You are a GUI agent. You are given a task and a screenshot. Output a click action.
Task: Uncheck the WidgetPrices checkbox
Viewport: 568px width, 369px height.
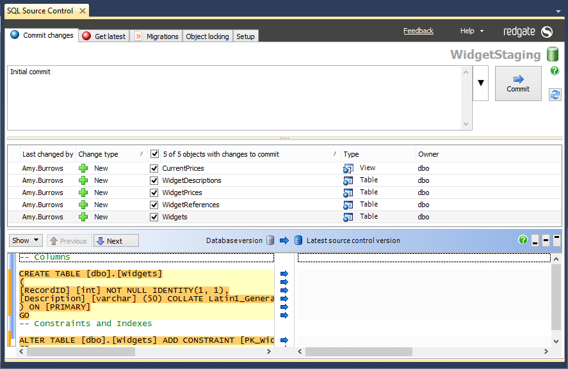154,192
